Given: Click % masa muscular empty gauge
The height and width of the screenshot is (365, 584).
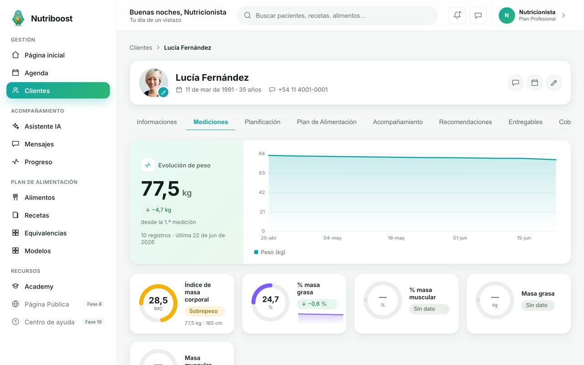Looking at the screenshot, I should [x=383, y=301].
